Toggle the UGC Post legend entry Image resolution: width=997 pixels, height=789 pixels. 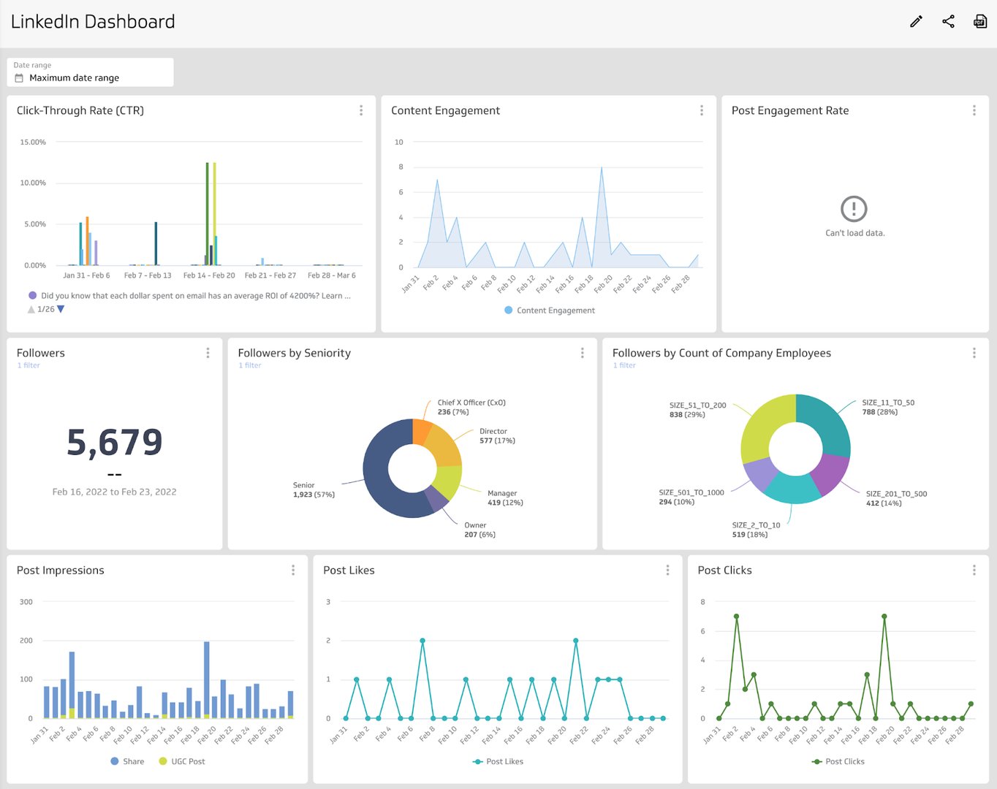181,761
